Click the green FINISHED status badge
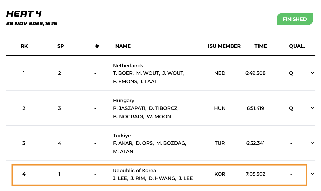Screen dimensions: 321x191 point(295,19)
